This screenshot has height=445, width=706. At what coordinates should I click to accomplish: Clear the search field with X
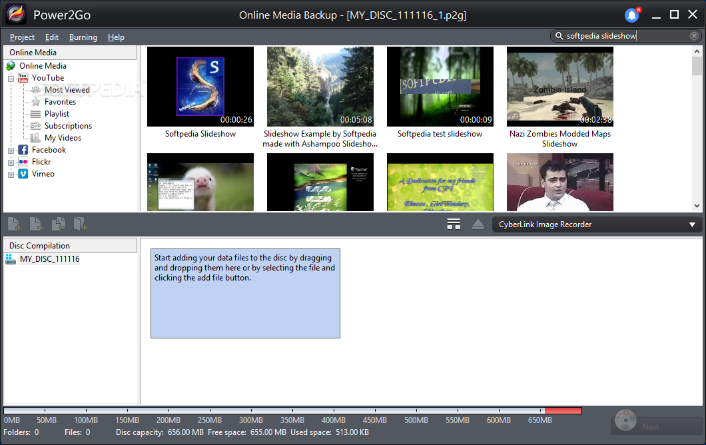point(694,35)
